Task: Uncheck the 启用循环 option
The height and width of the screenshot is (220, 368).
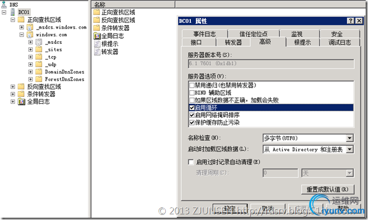Action: 192,108
